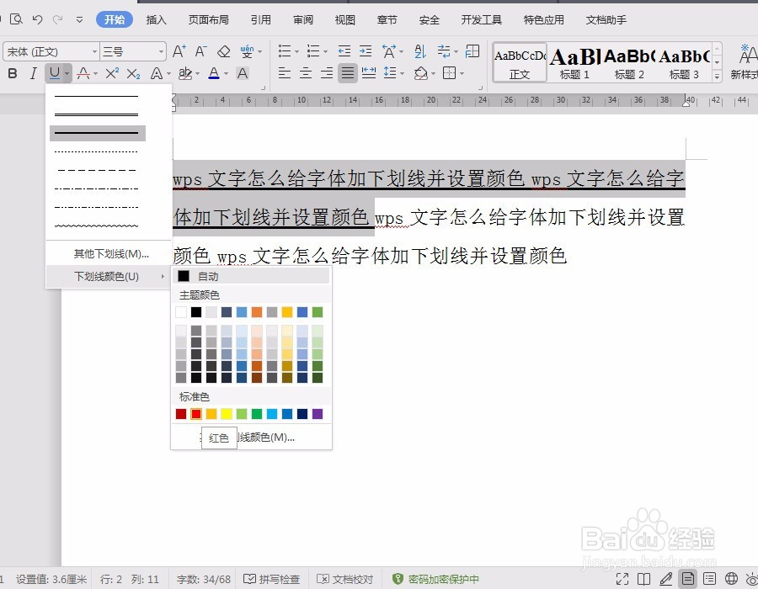
Task: Toggle underline U button
Action: (x=54, y=73)
